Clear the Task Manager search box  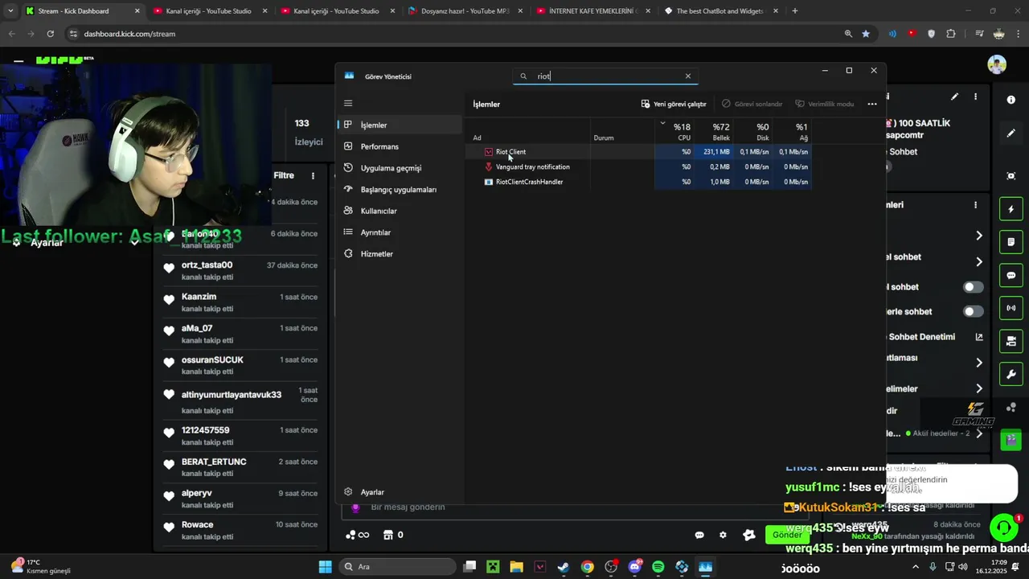click(x=687, y=76)
